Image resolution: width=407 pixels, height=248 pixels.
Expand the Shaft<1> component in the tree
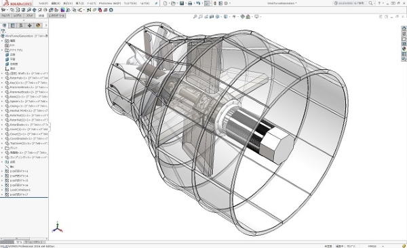click(2, 73)
